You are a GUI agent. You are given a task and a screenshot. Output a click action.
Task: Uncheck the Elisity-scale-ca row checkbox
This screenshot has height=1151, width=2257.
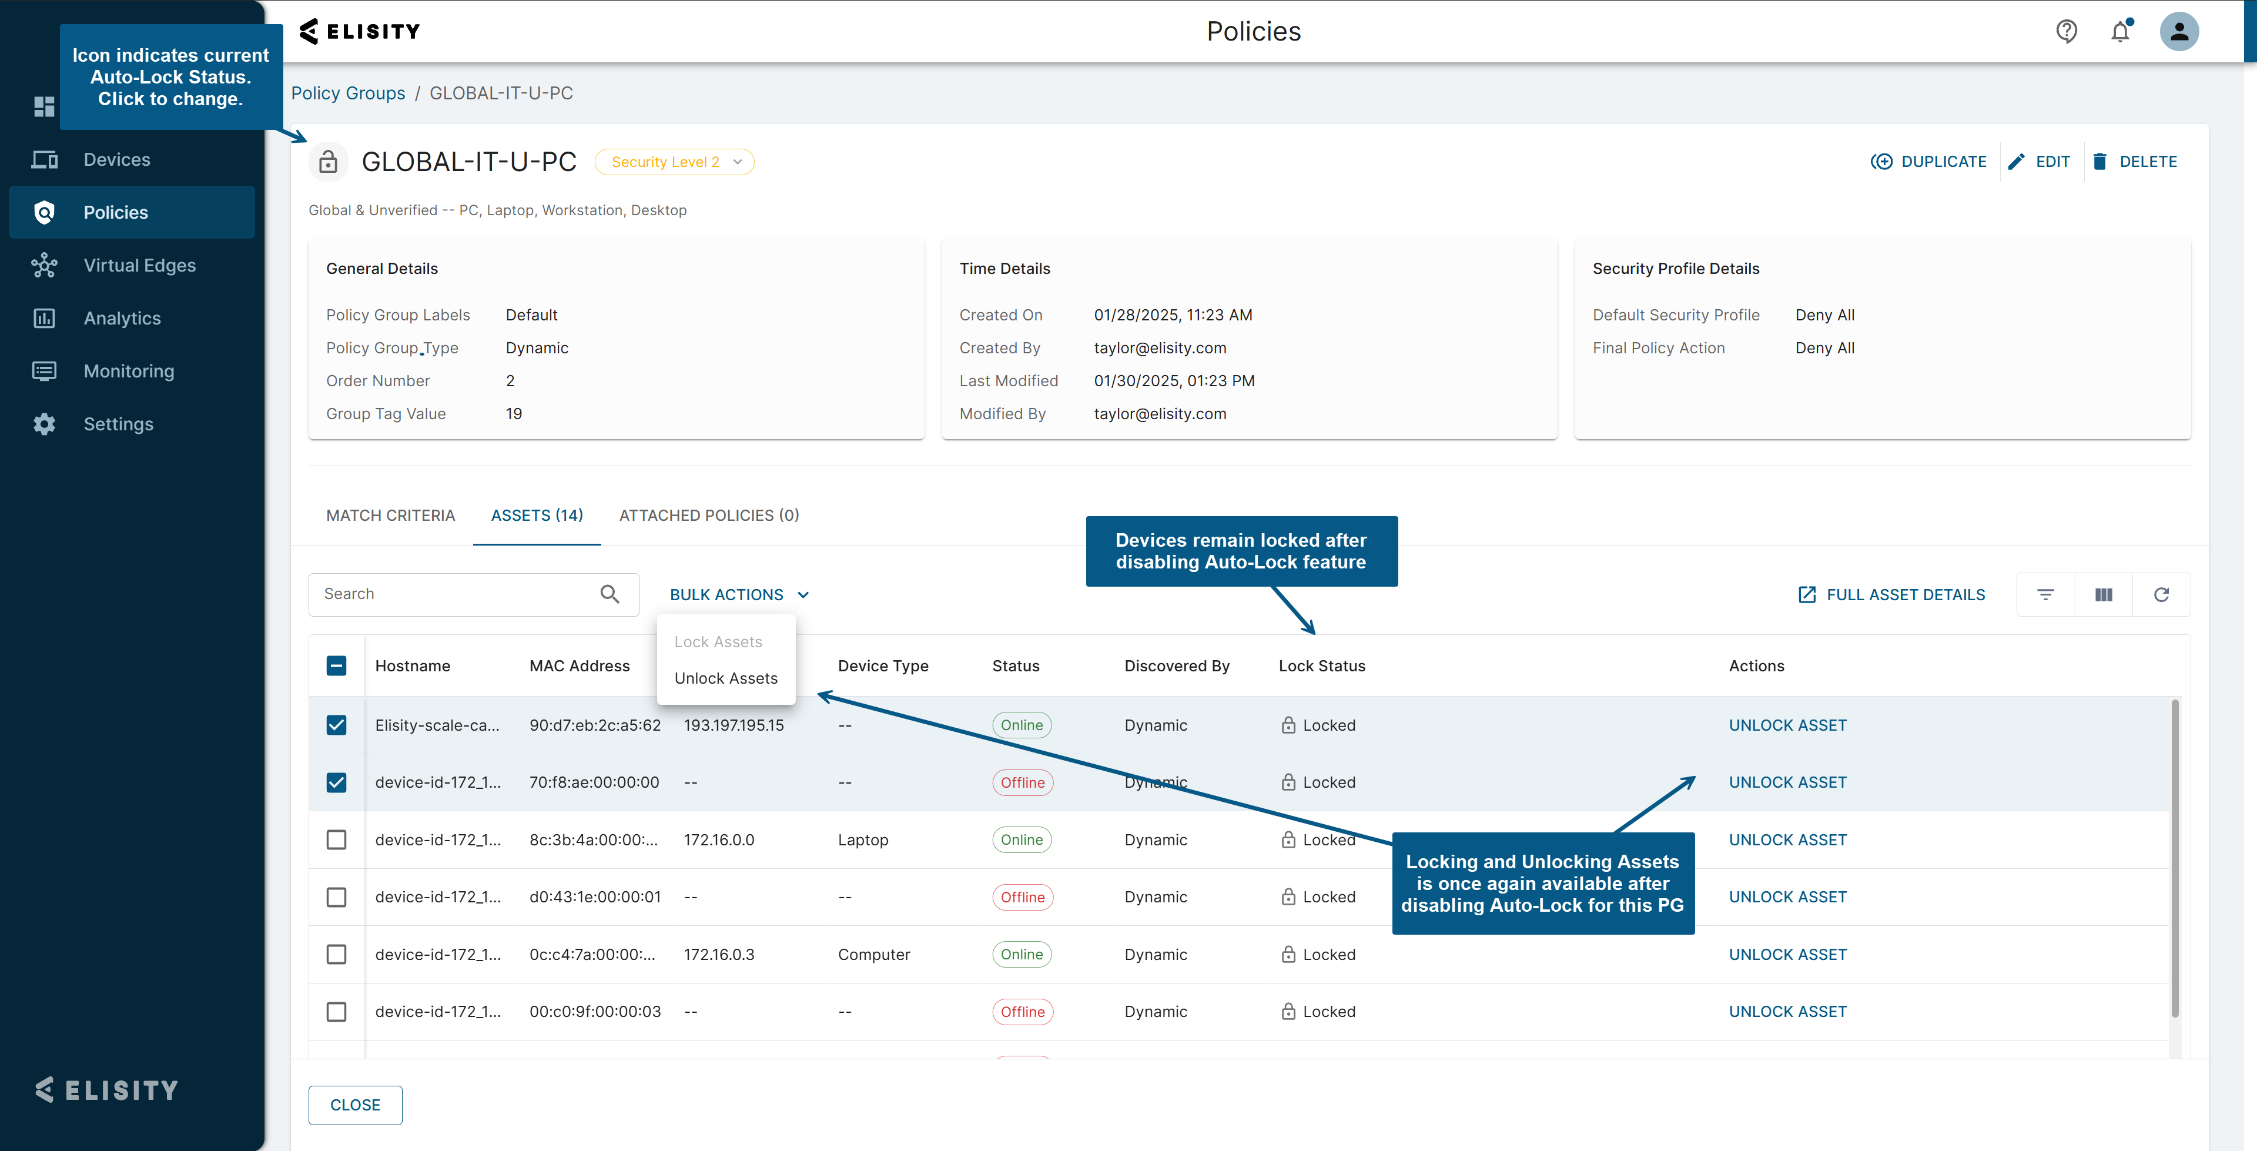tap(336, 725)
